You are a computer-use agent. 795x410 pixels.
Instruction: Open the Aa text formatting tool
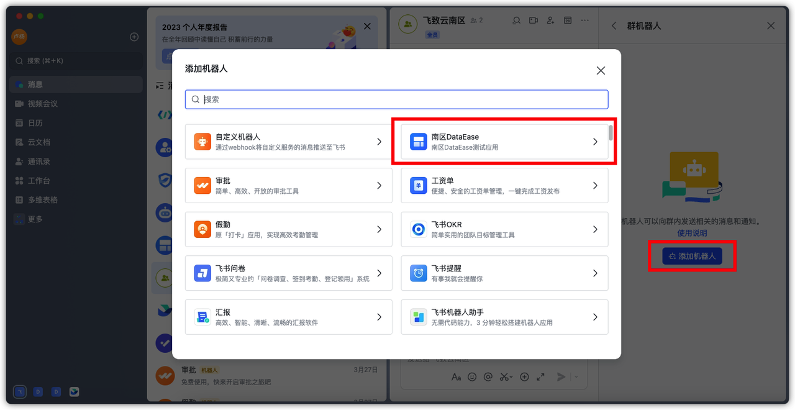tap(457, 376)
